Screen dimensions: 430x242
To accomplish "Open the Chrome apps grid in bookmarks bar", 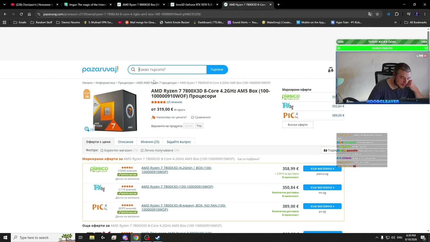I will [x=4, y=23].
